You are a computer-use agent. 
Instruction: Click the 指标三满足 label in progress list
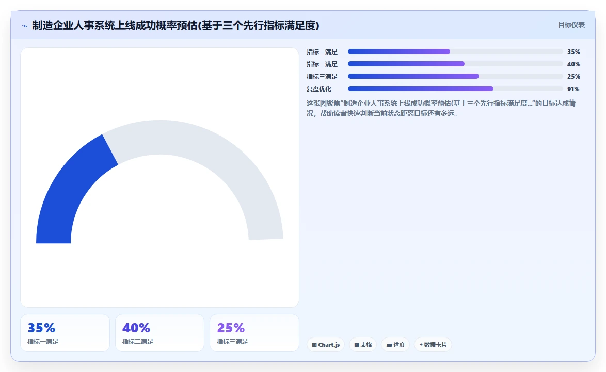click(322, 76)
